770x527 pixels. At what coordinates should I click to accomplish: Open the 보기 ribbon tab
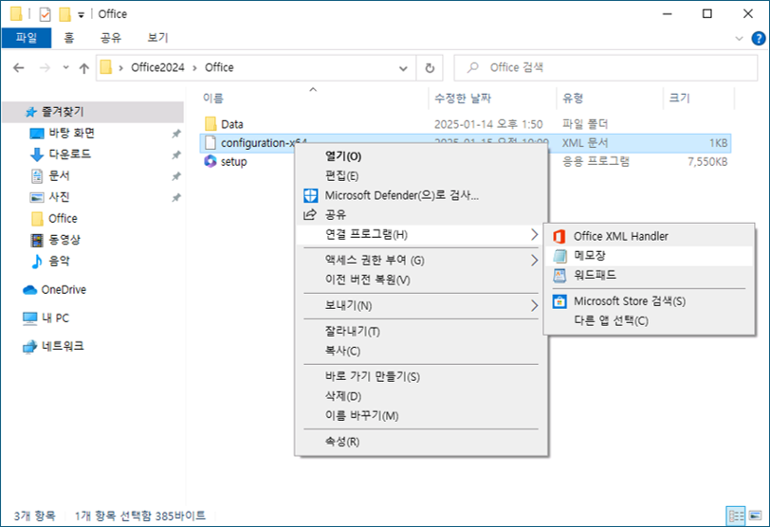(157, 38)
